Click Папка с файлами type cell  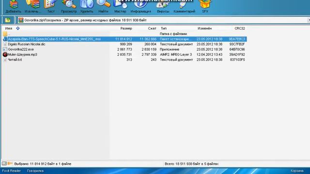(173, 34)
